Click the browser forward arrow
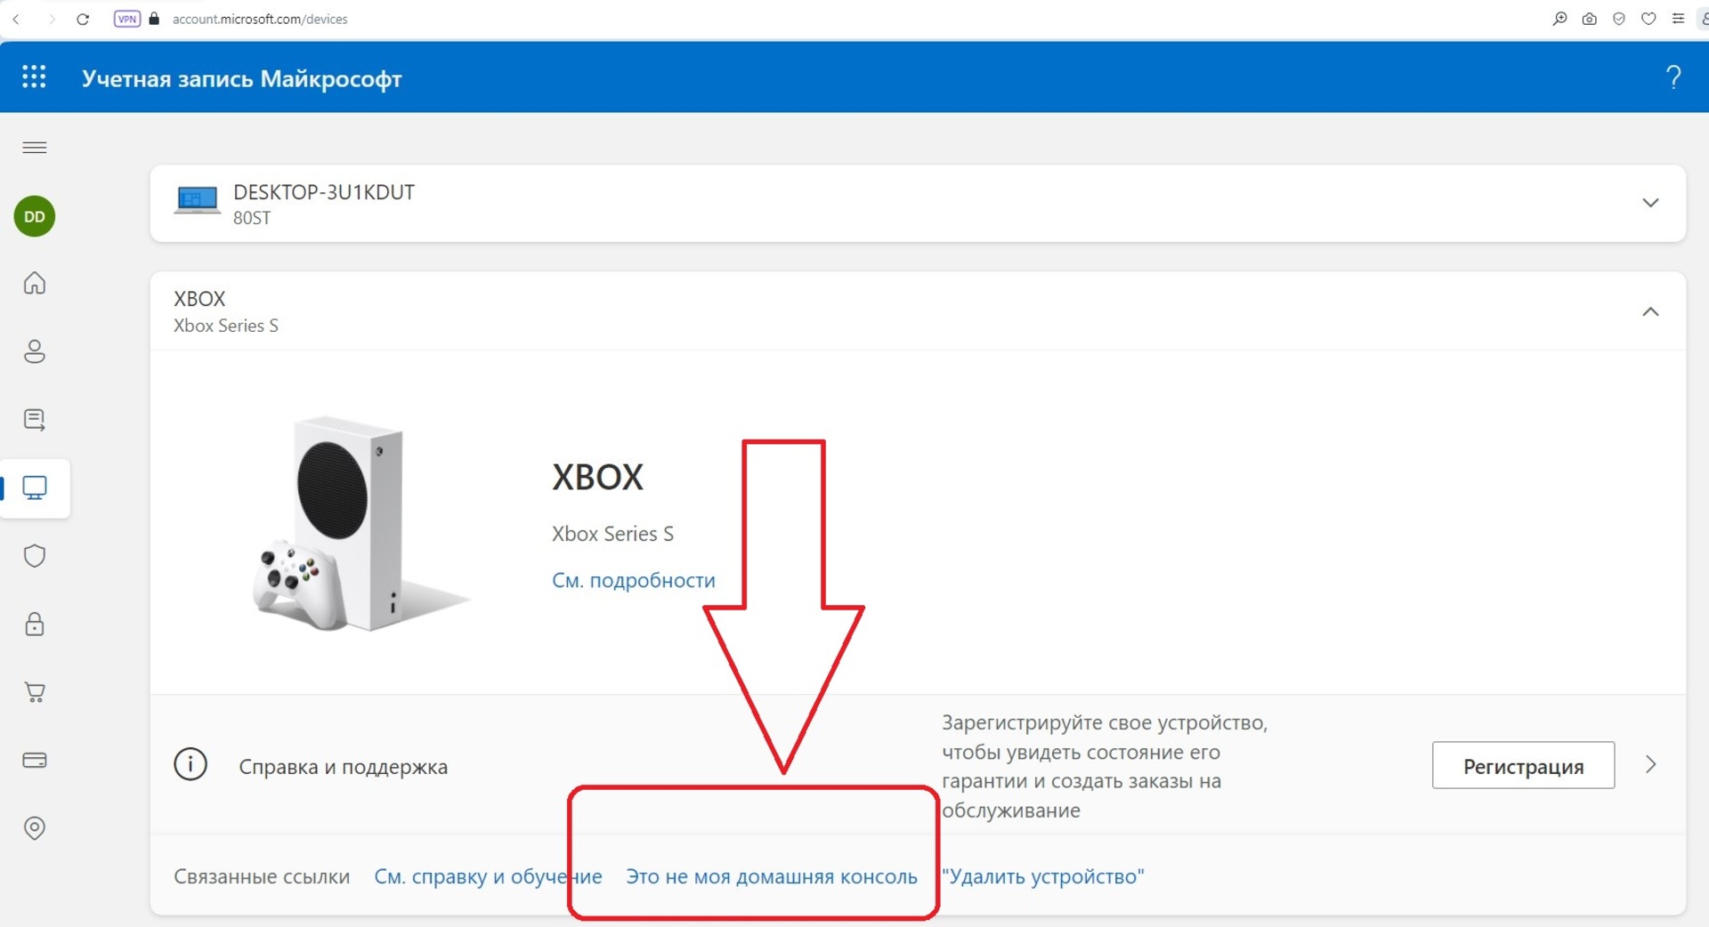 (52, 19)
